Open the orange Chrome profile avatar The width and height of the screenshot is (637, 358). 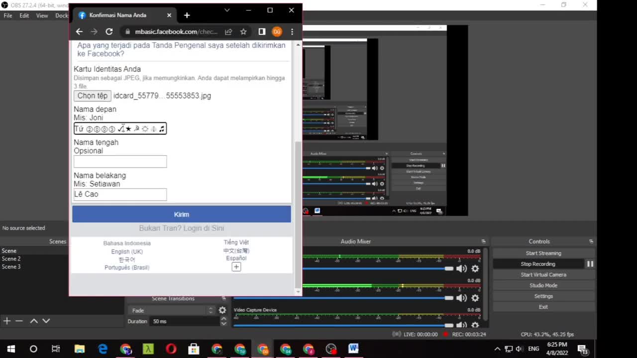(277, 31)
